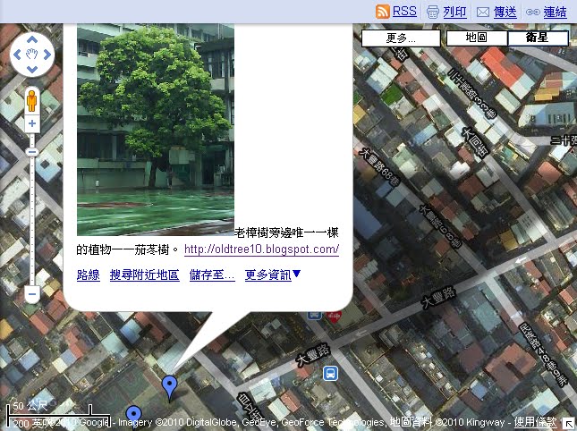Open the 傳送 send link
Screen dimensions: 577x431
tap(505, 13)
